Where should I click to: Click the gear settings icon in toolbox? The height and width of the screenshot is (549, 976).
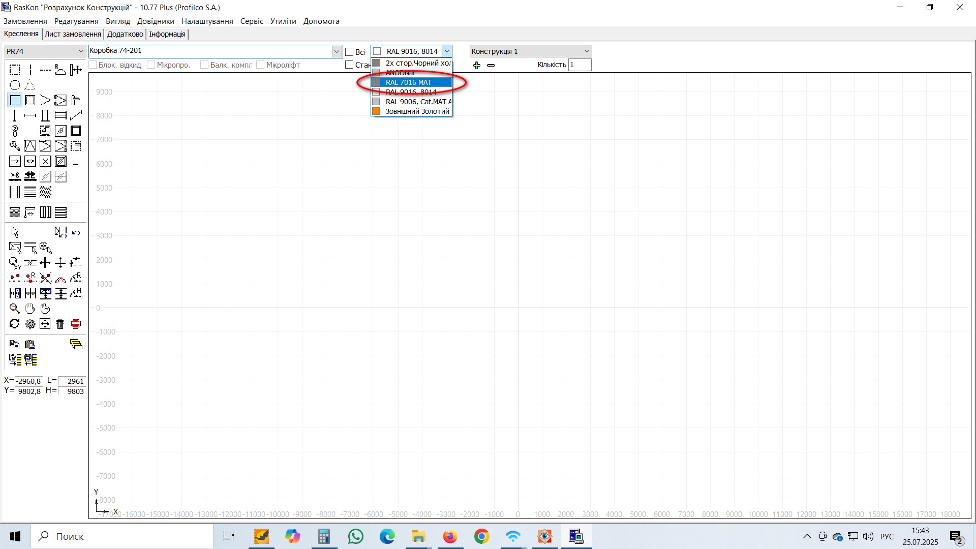pos(30,324)
